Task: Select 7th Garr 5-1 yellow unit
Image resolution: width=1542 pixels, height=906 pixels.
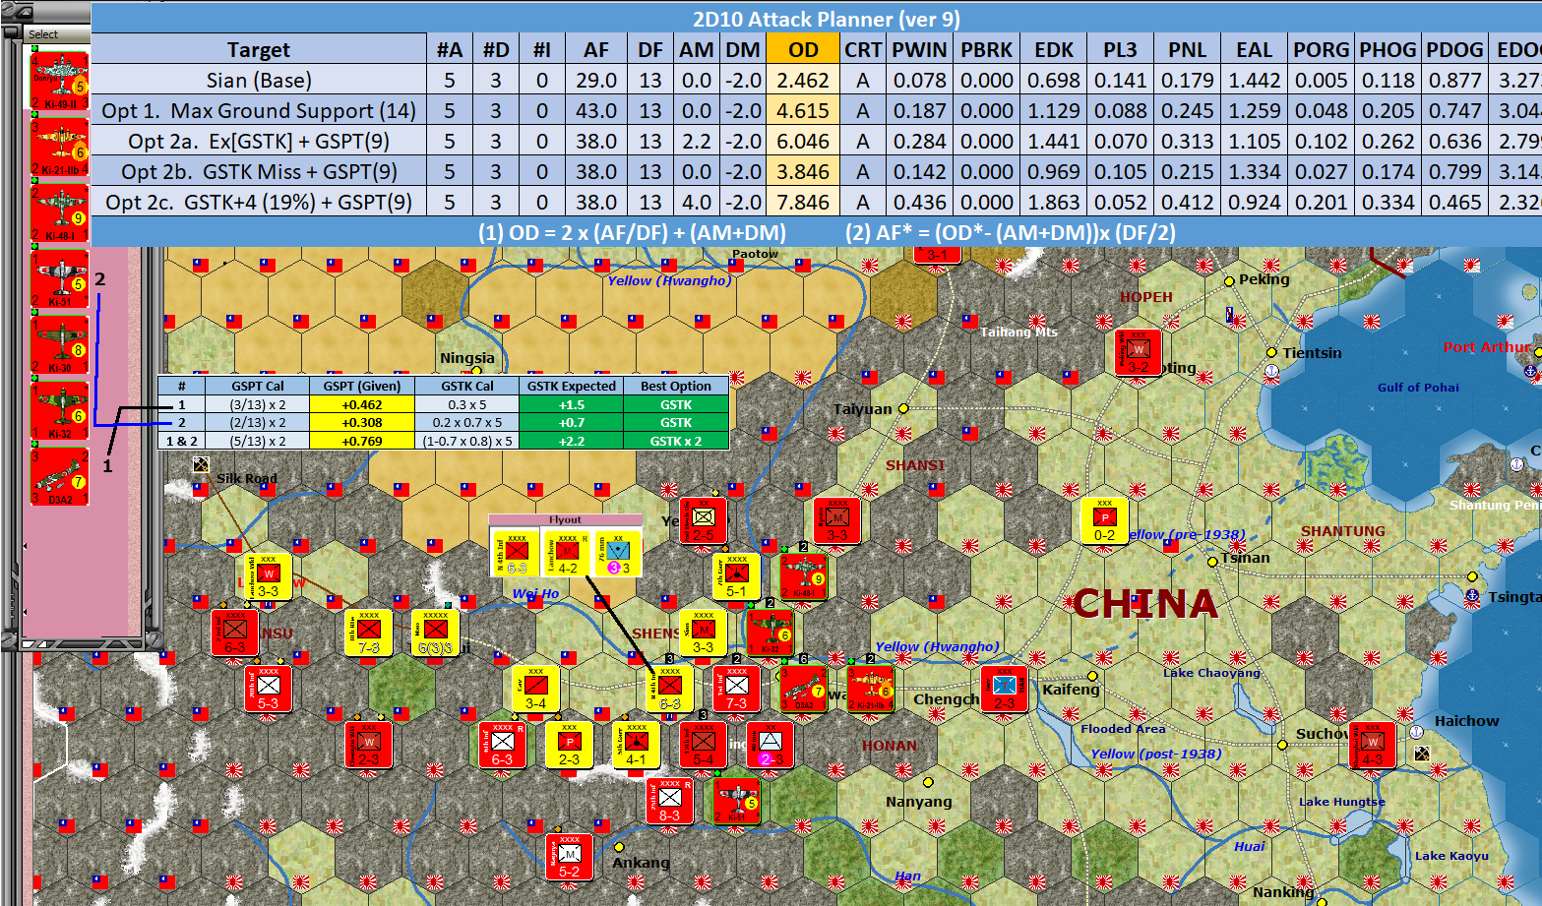Action: (x=736, y=576)
